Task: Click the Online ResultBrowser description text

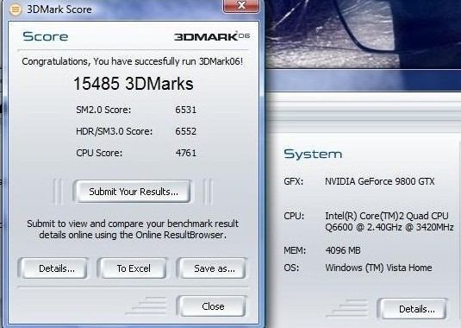Action: [x=133, y=230]
